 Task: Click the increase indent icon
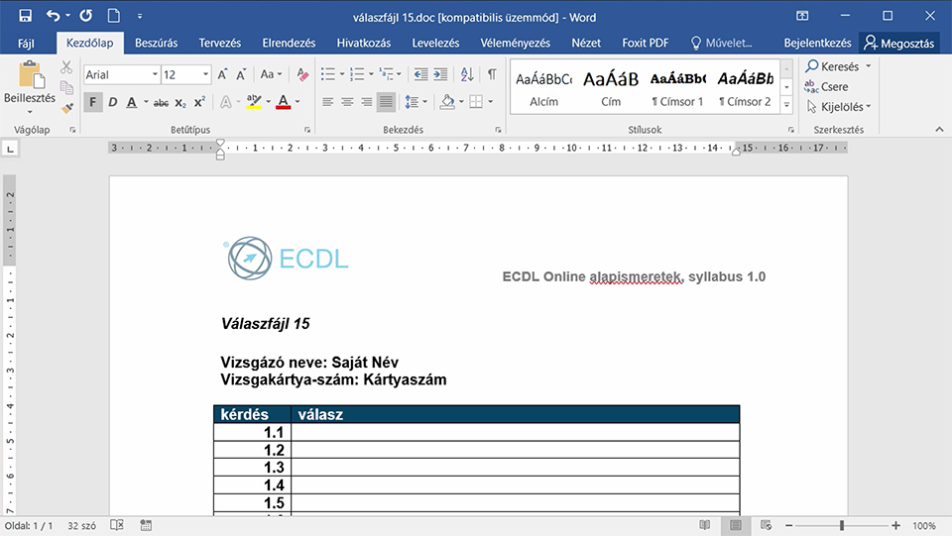(440, 74)
